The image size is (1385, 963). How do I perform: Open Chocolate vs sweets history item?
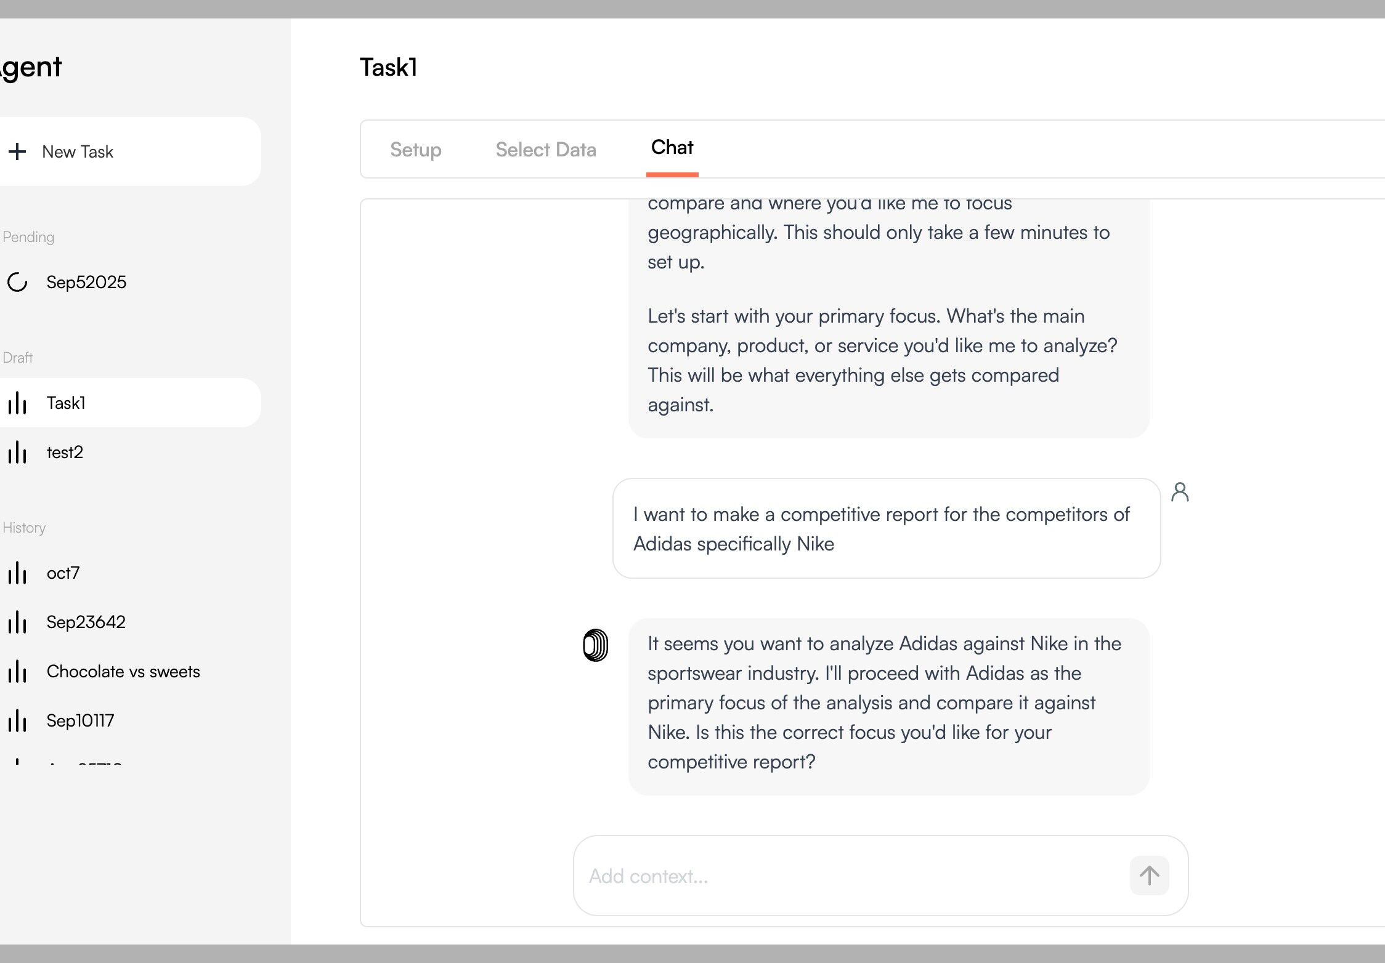tap(123, 672)
